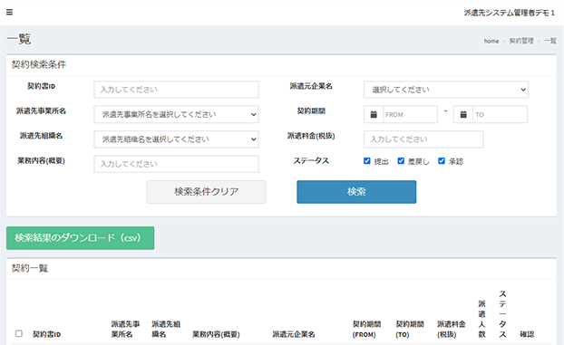The height and width of the screenshot is (345, 564).
Task: Focus the 契約書ID input field
Action: (x=176, y=90)
